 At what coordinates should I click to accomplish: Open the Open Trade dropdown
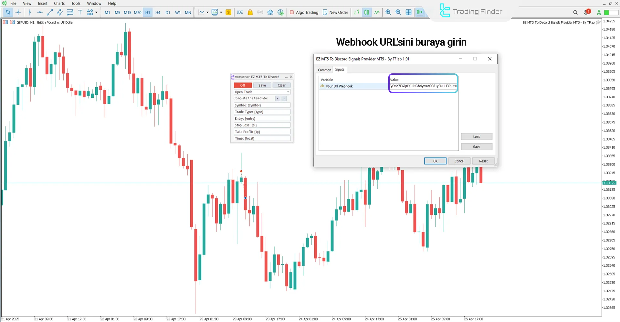[262, 92]
